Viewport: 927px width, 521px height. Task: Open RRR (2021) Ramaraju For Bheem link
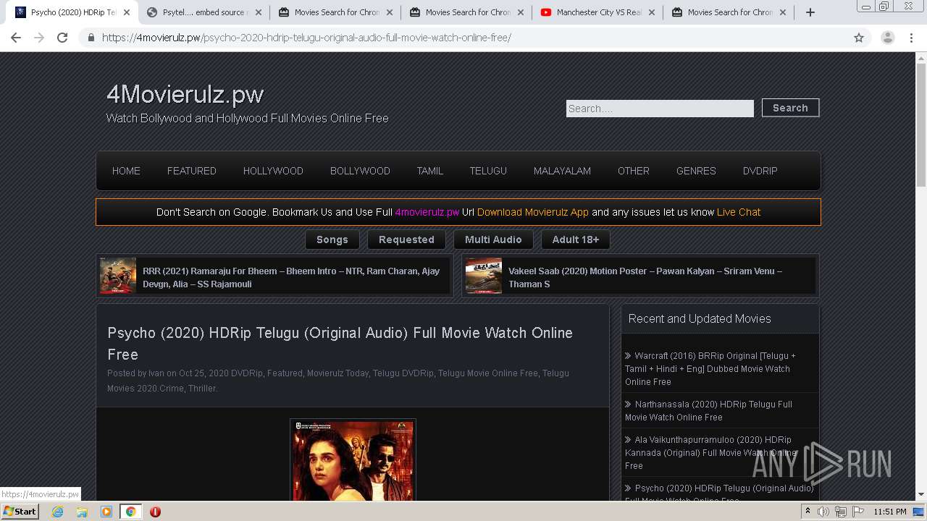coord(291,277)
